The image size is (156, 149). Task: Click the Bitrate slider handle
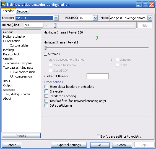click(55, 25)
